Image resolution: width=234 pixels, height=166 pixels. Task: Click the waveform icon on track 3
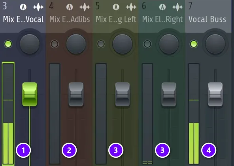(38, 7)
